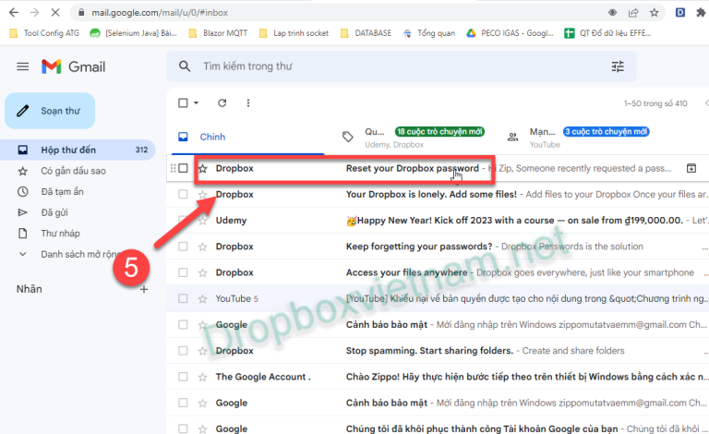
Task: Bookmark this page with star icon
Action: [655, 13]
